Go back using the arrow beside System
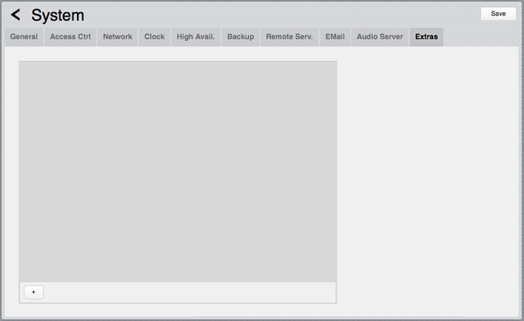This screenshot has width=524, height=321. [16, 15]
